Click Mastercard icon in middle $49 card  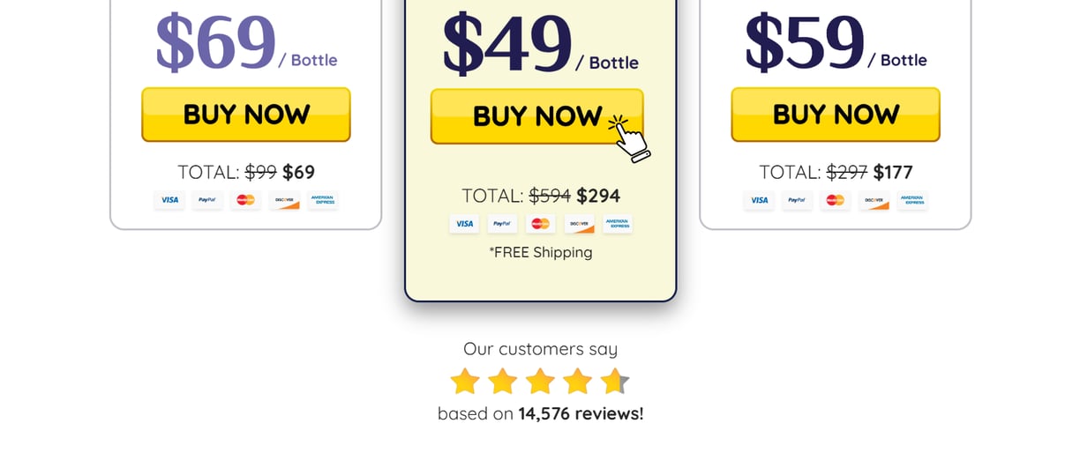pos(541,224)
